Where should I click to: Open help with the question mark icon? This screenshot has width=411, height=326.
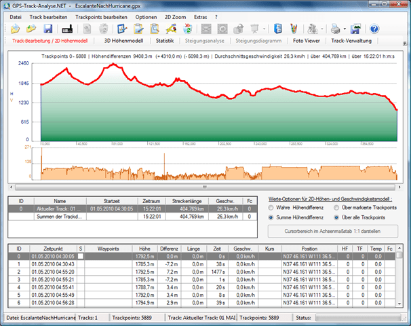(x=374, y=29)
